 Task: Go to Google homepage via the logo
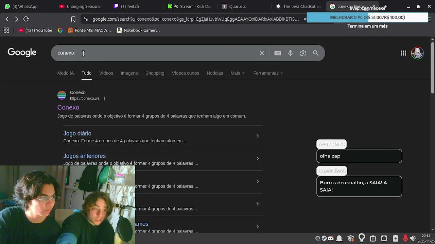[x=22, y=53]
